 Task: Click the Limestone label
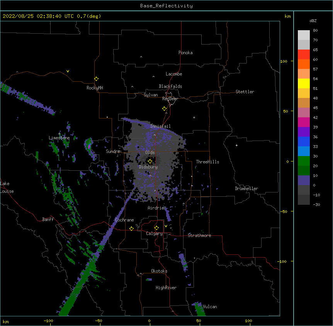(x=59, y=138)
